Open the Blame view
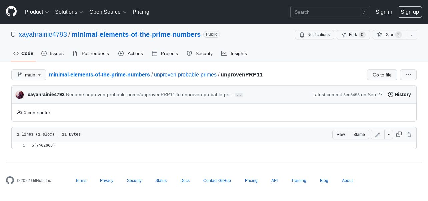 tap(359, 135)
